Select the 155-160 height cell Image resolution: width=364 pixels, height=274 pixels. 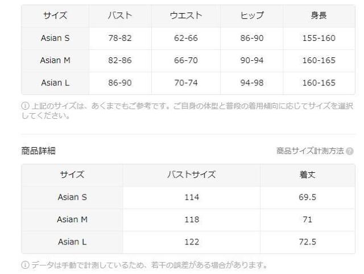320,39
